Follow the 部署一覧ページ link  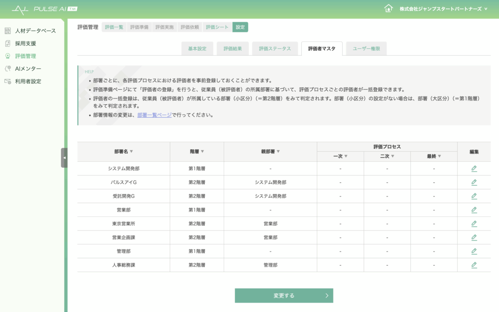tap(154, 115)
